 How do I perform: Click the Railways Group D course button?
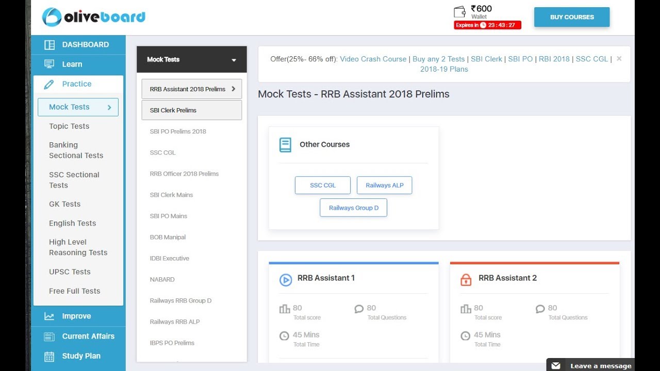tap(353, 208)
